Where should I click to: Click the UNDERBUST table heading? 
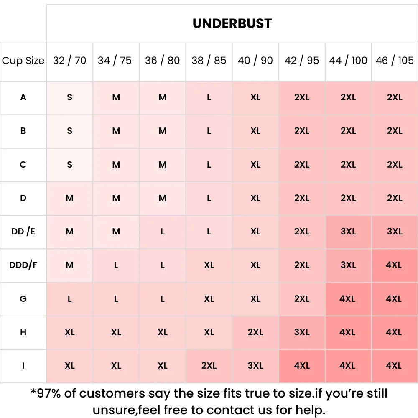click(x=232, y=23)
